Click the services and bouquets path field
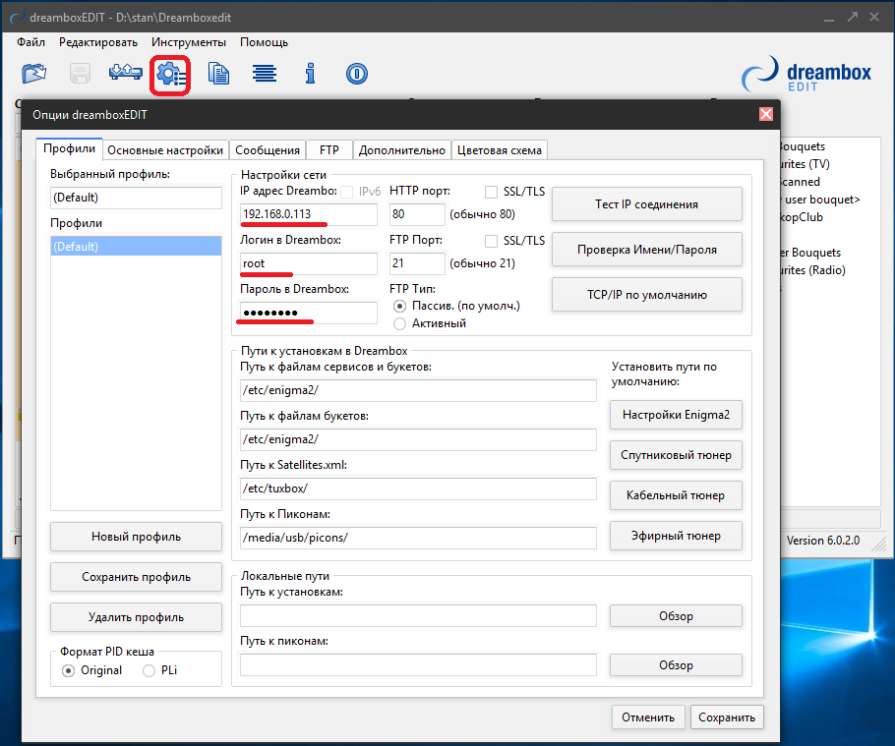The width and height of the screenshot is (895, 746). pos(418,390)
